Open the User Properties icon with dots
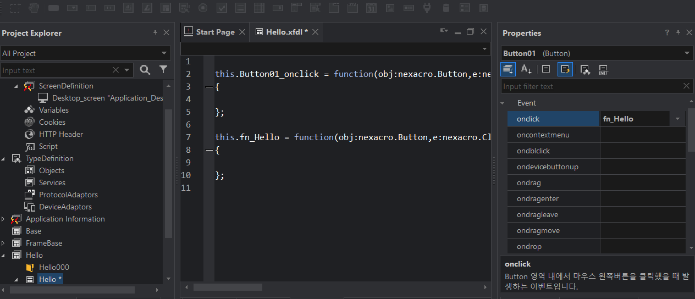This screenshot has height=299, width=695. click(x=586, y=69)
